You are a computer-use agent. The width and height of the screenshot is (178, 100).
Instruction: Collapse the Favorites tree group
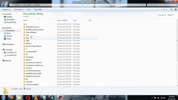(x=2, y=14)
